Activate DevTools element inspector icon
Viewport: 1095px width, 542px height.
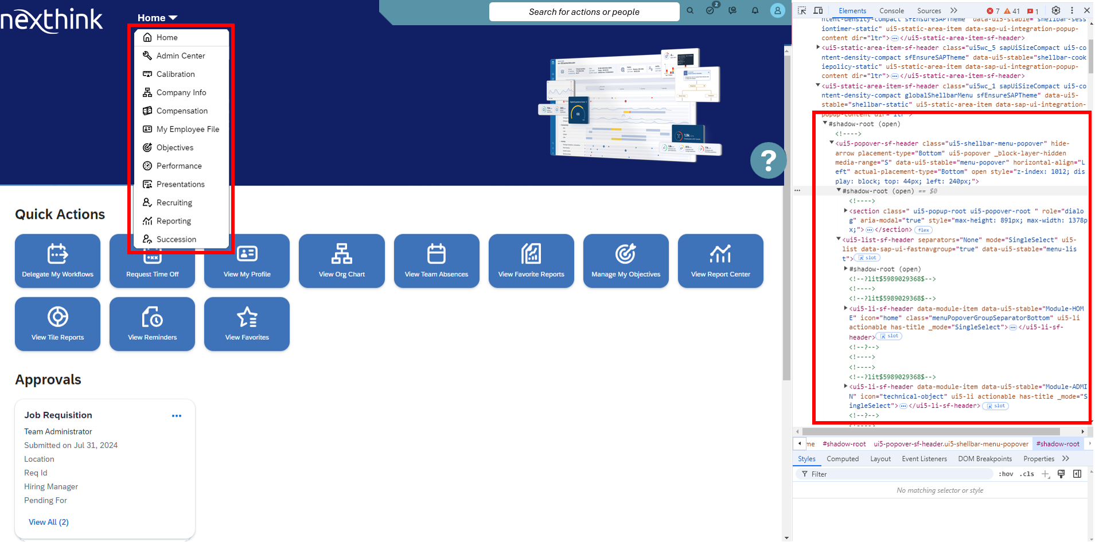click(x=802, y=10)
